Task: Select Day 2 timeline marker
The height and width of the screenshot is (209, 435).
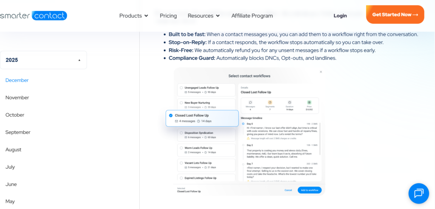Action: tap(243, 145)
